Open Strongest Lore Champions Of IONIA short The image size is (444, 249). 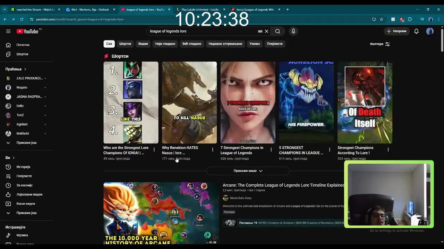131,102
